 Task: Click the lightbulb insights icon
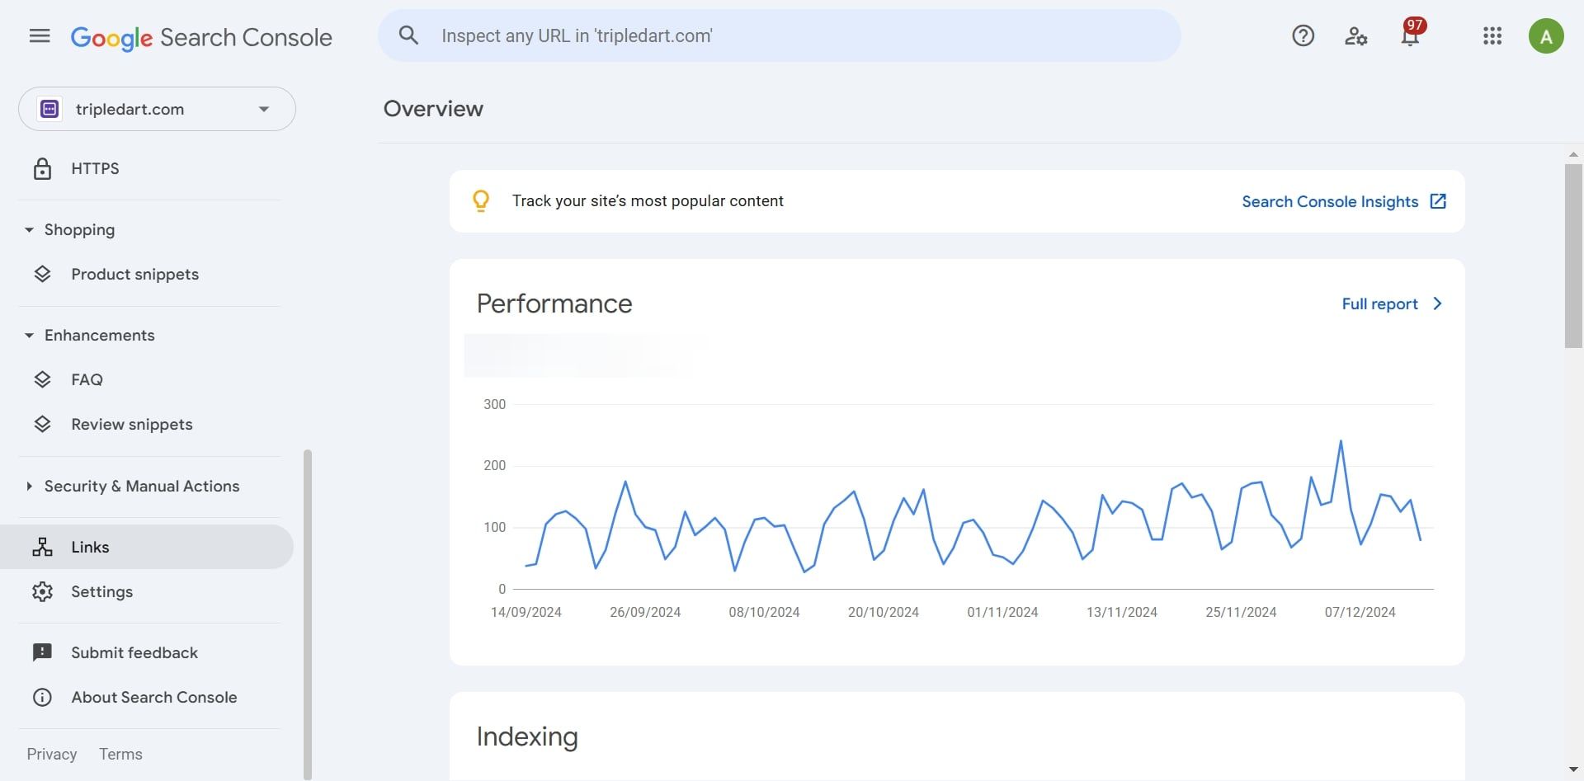(481, 201)
